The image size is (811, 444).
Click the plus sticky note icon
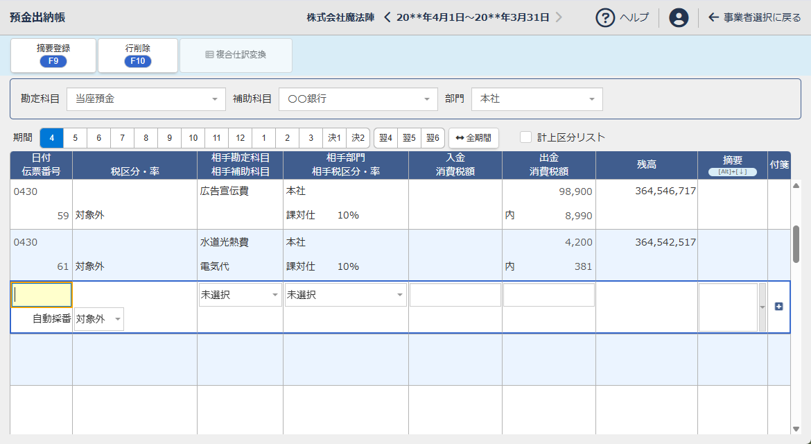click(778, 307)
